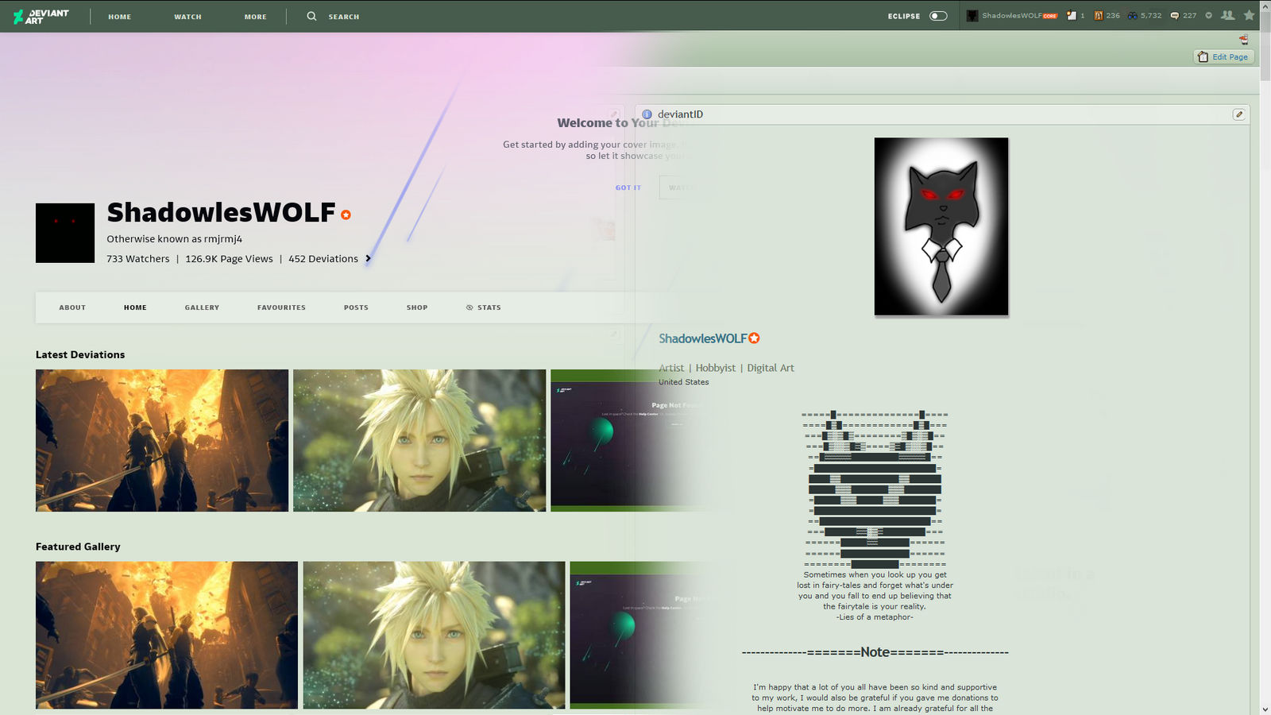Click the page scrollbar up arrow
The width and height of the screenshot is (1271, 715).
1265,6
